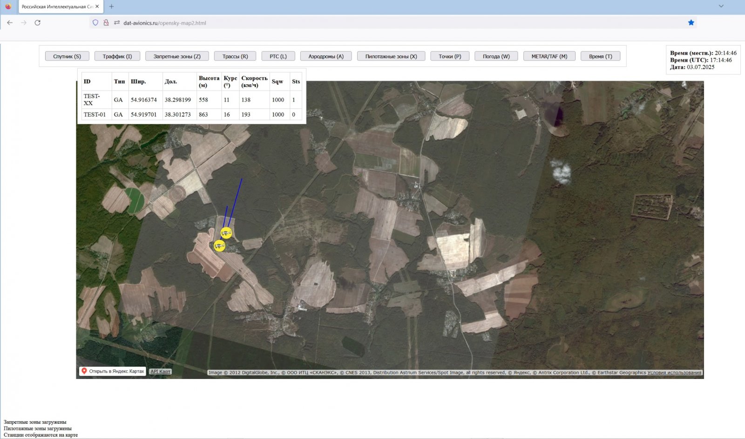Click the Высота (м) column header

coord(209,81)
